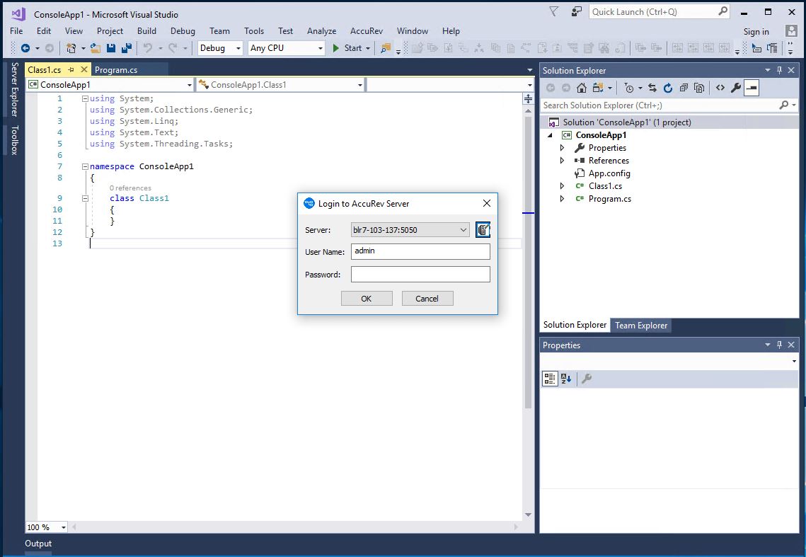The width and height of the screenshot is (806, 557).
Task: Sync Solution Explorer with the active document
Action: pyautogui.click(x=653, y=87)
